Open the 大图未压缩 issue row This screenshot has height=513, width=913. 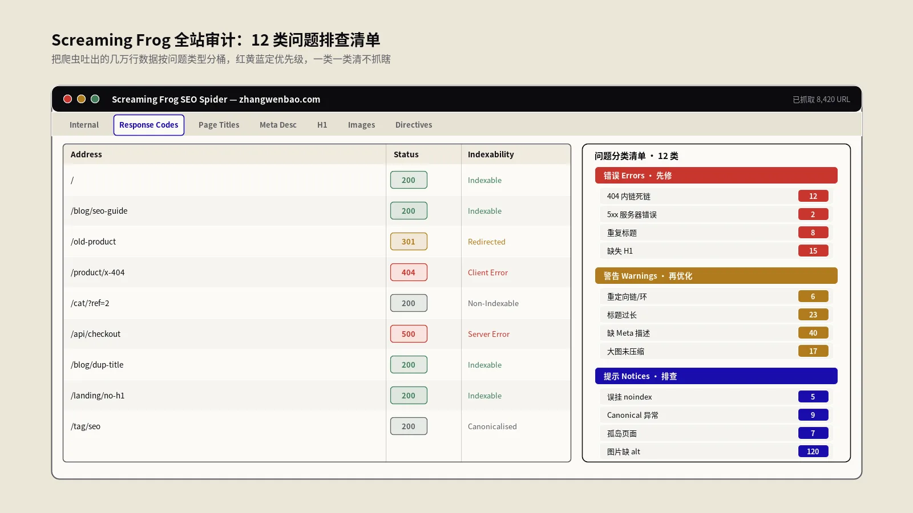(716, 351)
